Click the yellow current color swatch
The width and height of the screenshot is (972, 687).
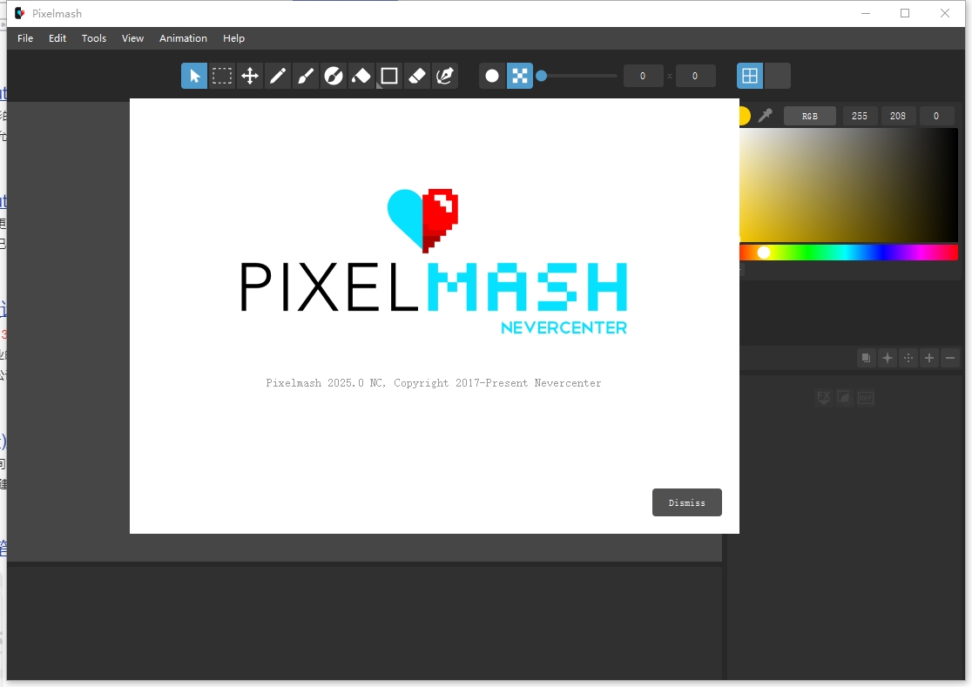pos(746,116)
